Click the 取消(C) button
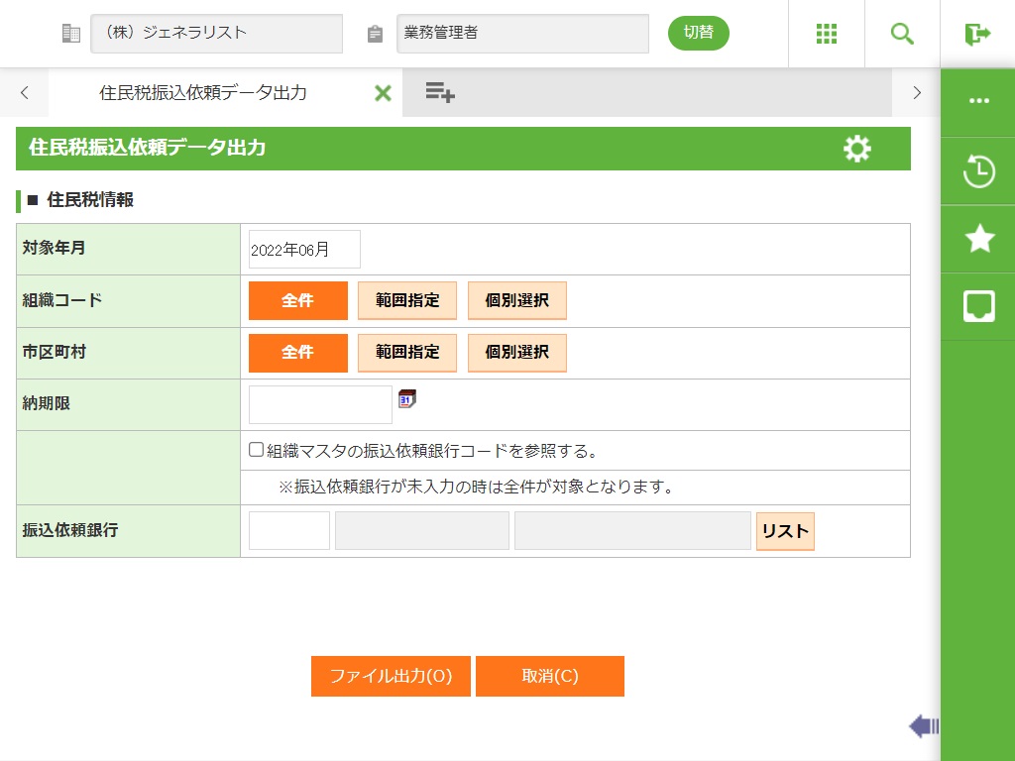Viewport: 1015px width, 761px height. [x=550, y=676]
